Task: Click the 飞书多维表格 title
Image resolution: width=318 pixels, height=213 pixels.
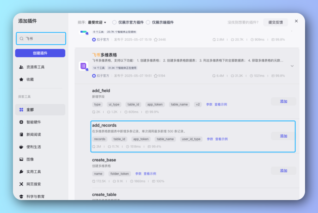Action: (105, 55)
